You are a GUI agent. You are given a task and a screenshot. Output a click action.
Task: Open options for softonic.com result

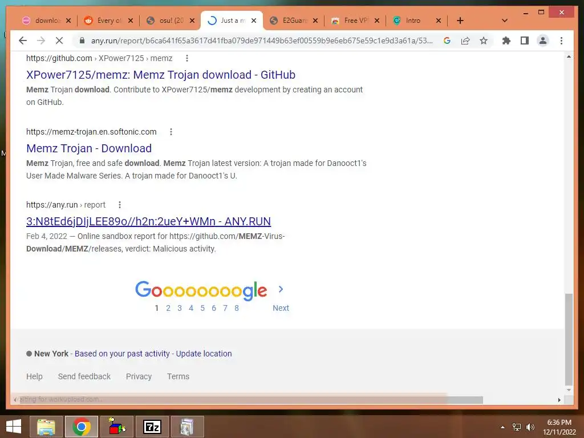171,132
